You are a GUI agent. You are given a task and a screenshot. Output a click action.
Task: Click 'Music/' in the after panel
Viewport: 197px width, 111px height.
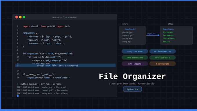tap(167, 42)
